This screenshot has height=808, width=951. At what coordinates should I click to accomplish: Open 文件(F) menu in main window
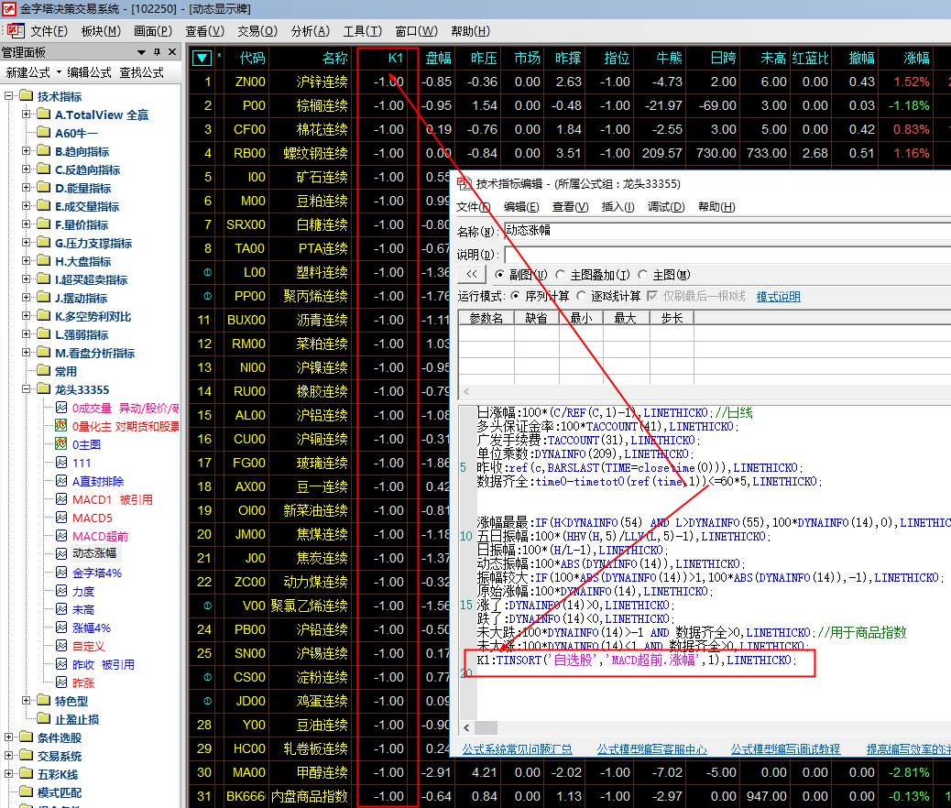(49, 31)
